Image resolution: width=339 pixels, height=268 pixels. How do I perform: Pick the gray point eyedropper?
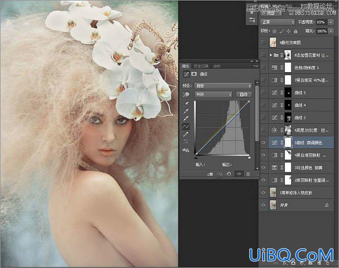pos(186,111)
